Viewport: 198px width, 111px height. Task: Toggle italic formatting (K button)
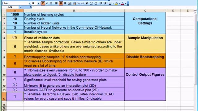[47, 3]
